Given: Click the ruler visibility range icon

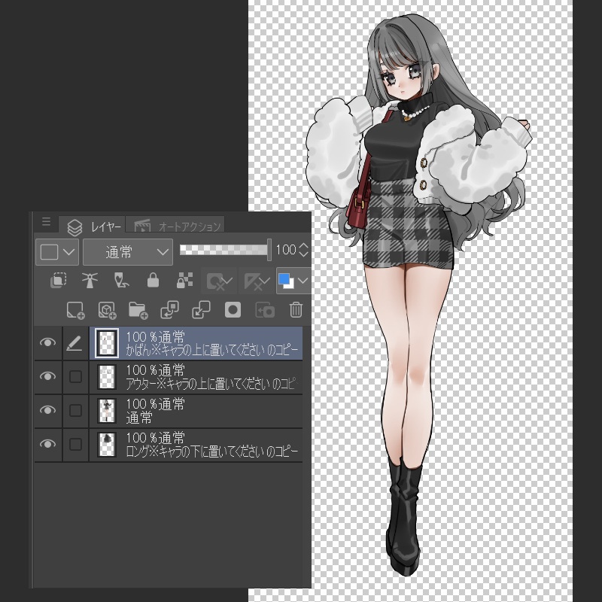Looking at the screenshot, I should 257,281.
